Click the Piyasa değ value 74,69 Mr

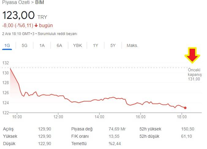tap(117, 129)
